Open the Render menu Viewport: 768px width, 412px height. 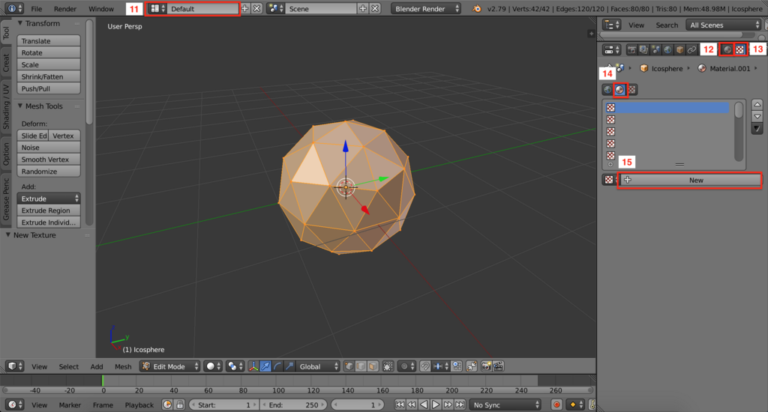click(65, 9)
